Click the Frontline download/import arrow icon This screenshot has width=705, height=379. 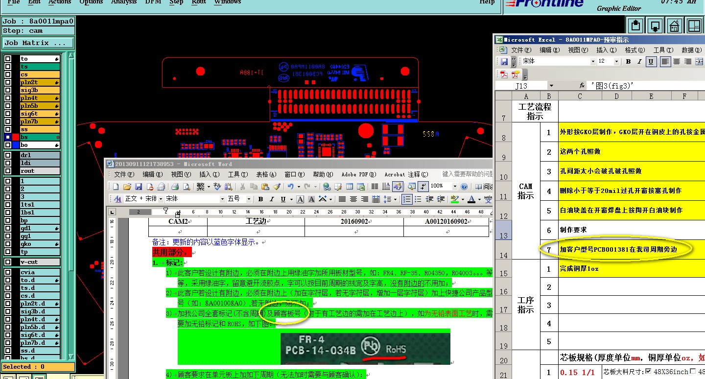(x=655, y=25)
